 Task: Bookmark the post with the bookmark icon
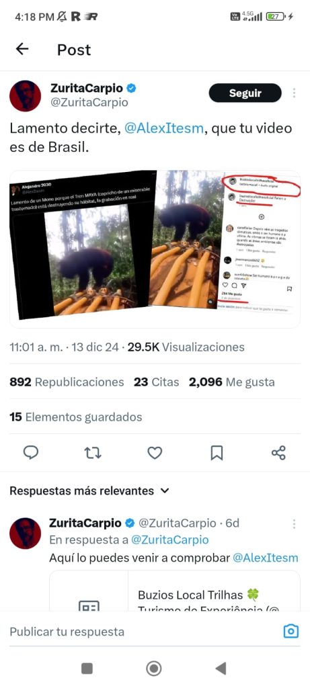[217, 452]
